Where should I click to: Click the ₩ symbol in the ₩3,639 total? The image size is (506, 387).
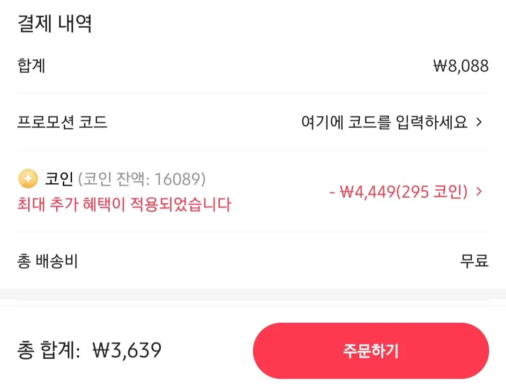pyautogui.click(x=100, y=350)
